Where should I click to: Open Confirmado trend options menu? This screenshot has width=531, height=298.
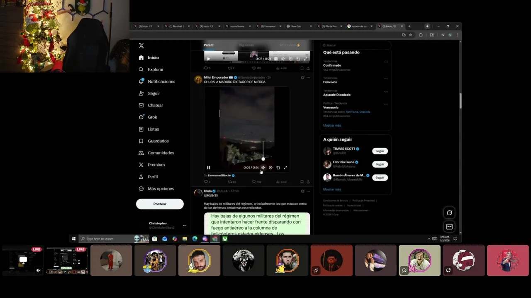[386, 62]
